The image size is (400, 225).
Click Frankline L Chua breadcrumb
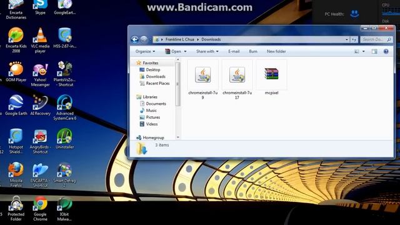(x=180, y=39)
